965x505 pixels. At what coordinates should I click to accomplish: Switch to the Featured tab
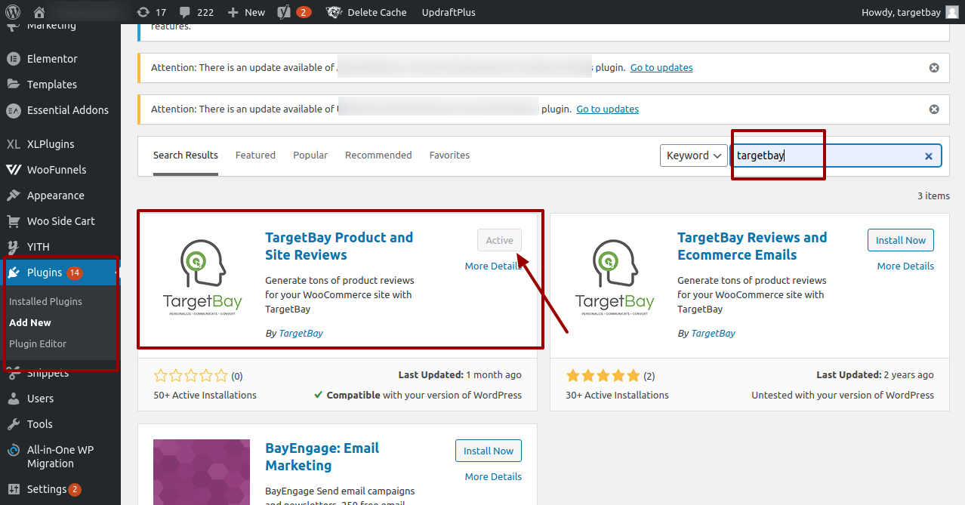point(255,156)
